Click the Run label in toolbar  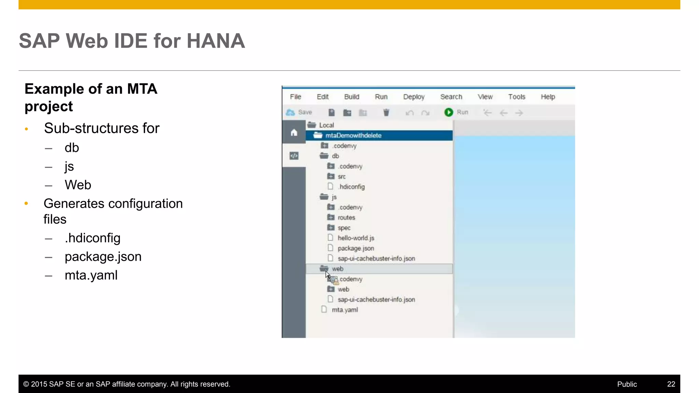pos(462,112)
